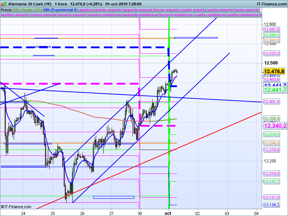
Task: Click the 12.600 price axis label
Action: [x=270, y=24]
